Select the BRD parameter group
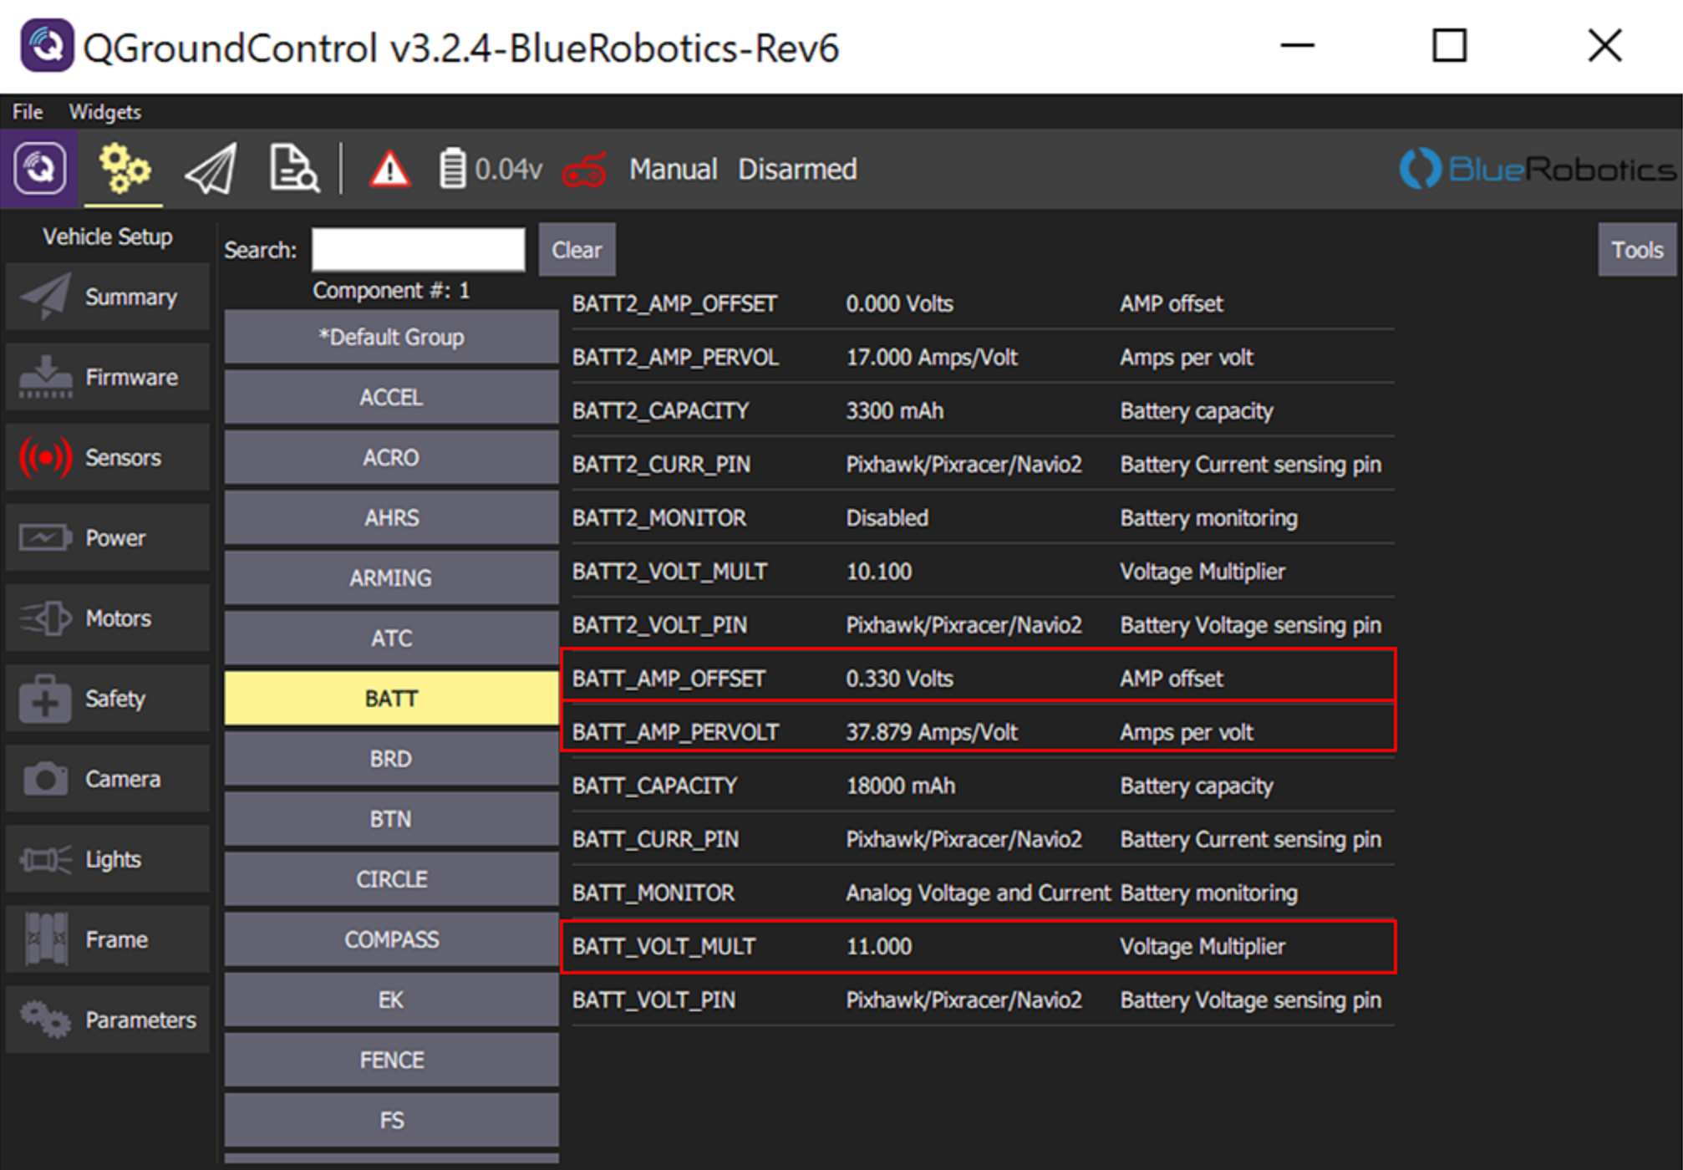The height and width of the screenshot is (1170, 1683). (x=391, y=759)
